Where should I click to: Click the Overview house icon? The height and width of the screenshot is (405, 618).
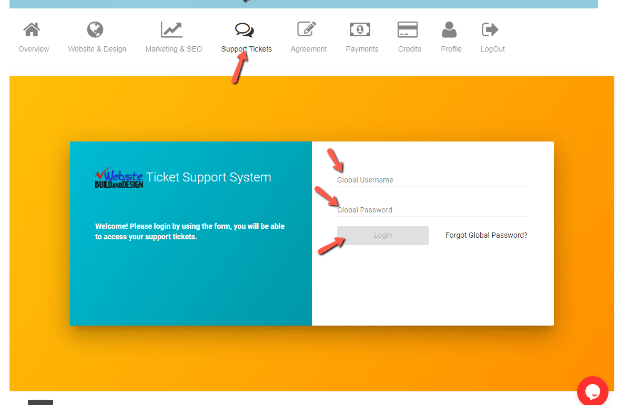tap(32, 29)
